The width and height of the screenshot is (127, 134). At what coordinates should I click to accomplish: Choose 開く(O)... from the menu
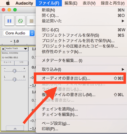(x=81, y=15)
